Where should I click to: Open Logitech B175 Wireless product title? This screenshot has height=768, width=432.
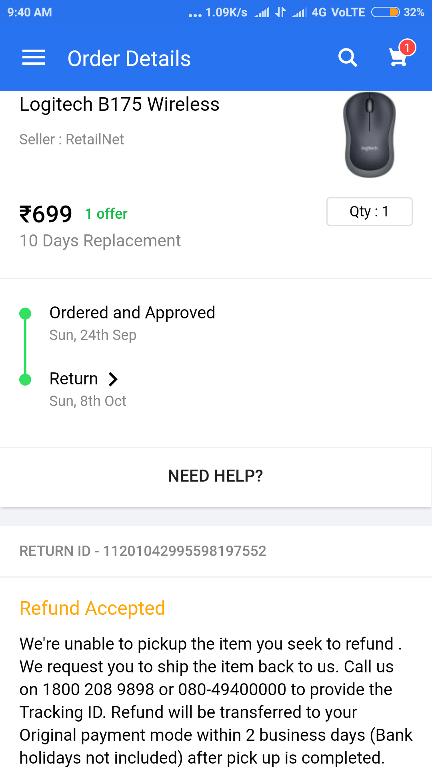119,104
